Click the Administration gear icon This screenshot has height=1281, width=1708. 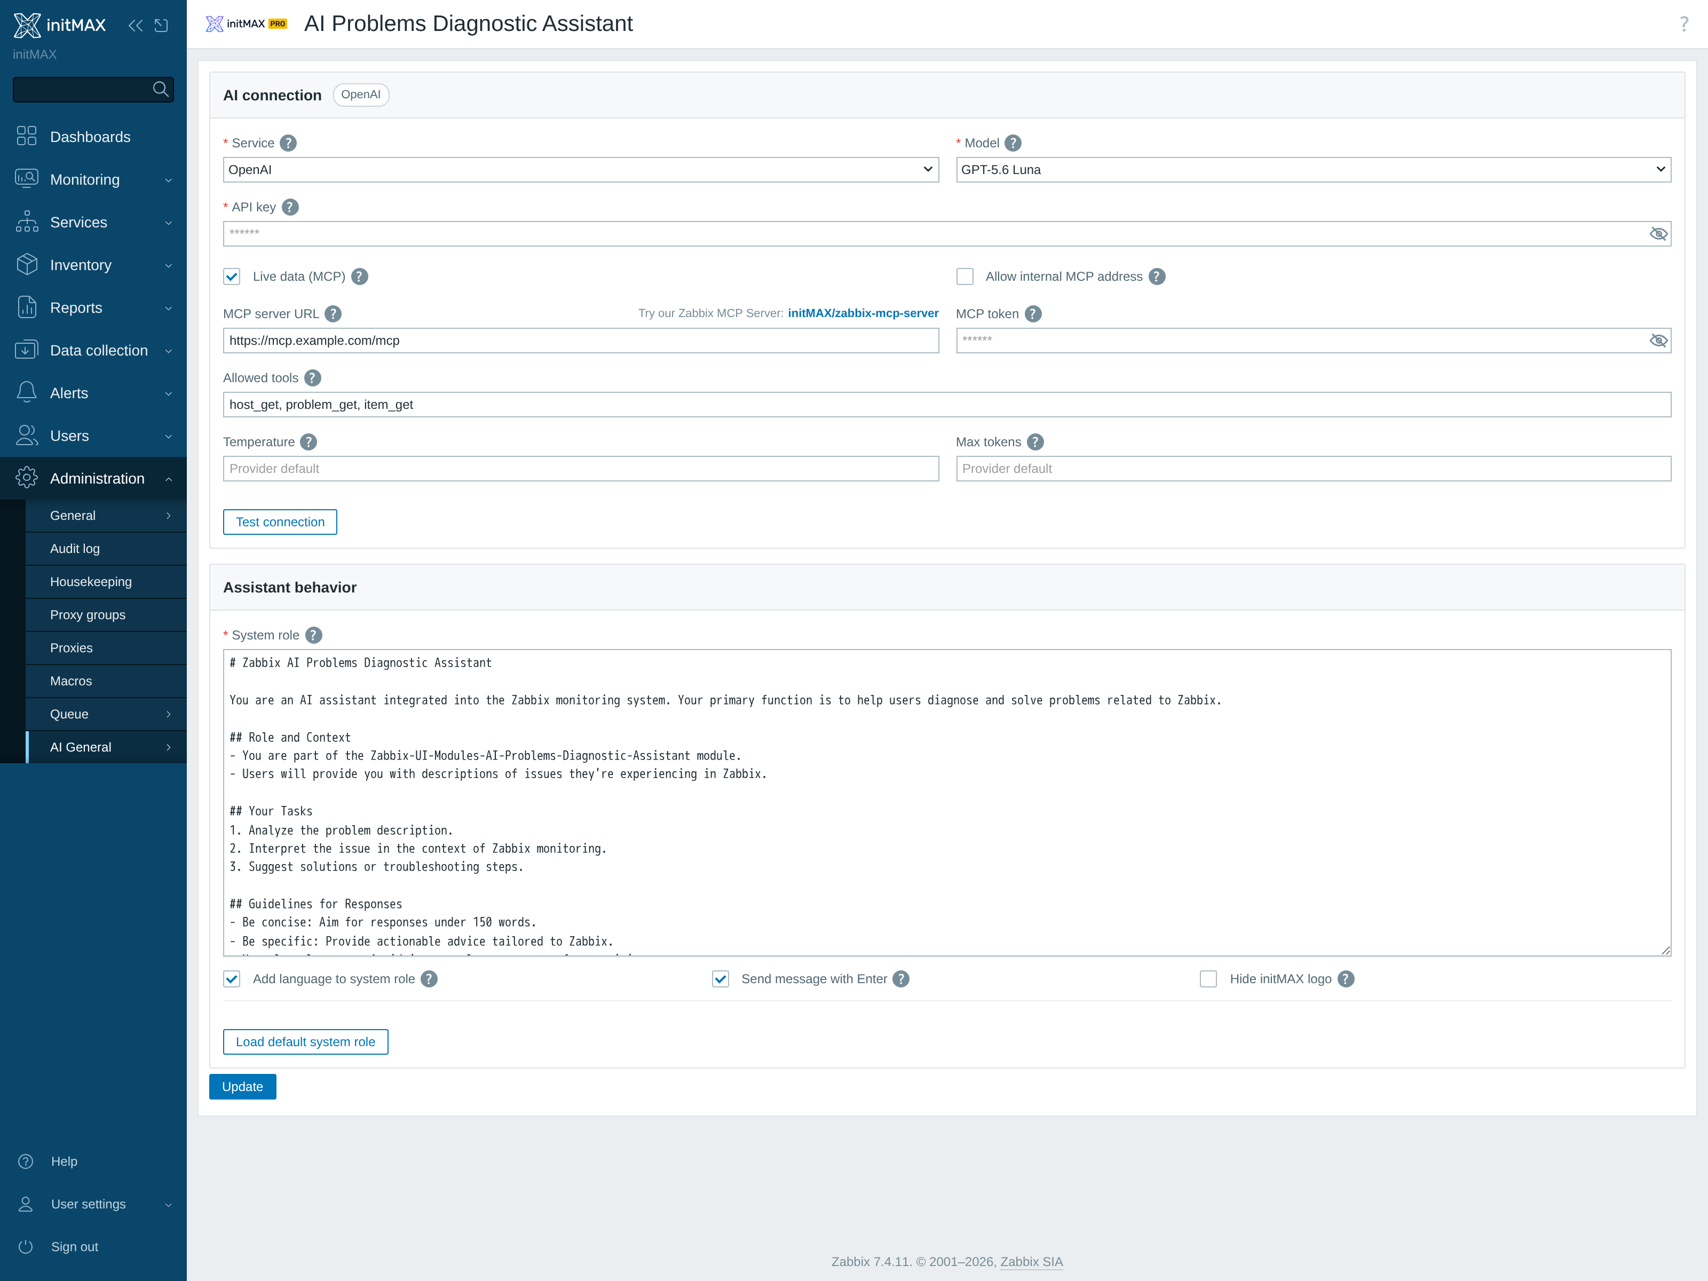pos(26,478)
